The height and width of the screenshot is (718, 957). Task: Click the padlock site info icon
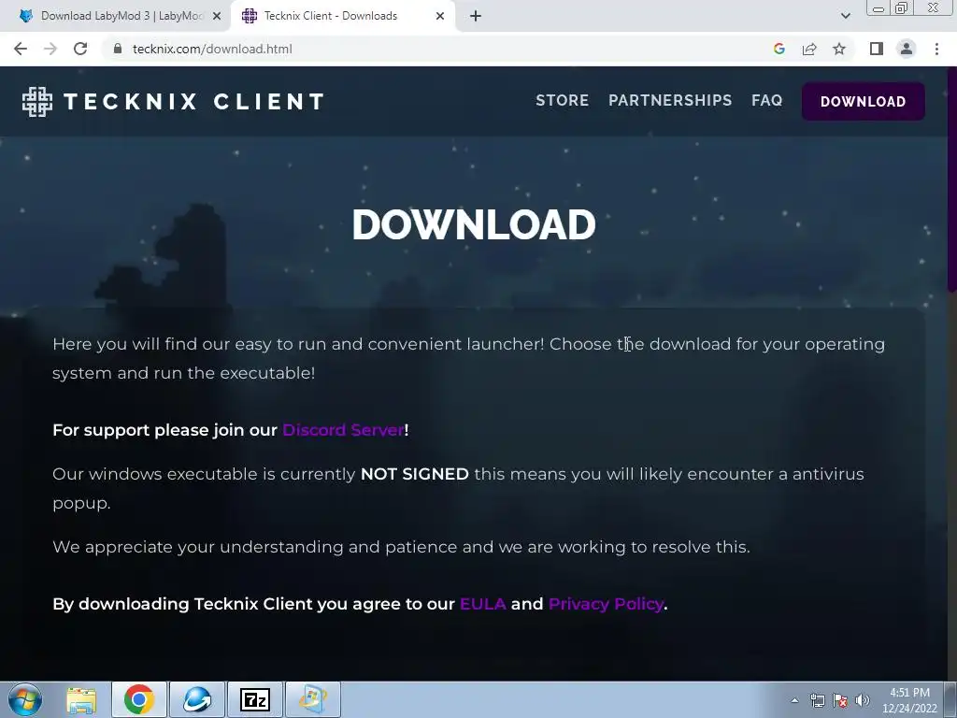tap(118, 49)
